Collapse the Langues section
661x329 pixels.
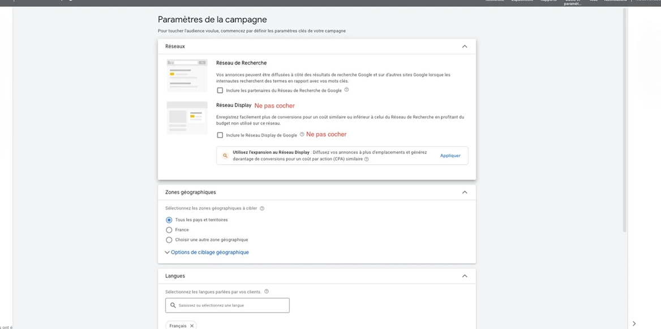coord(465,276)
